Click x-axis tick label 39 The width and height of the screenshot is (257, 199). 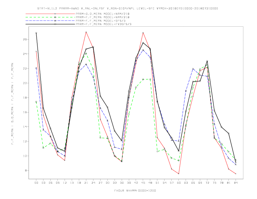coord(129,183)
